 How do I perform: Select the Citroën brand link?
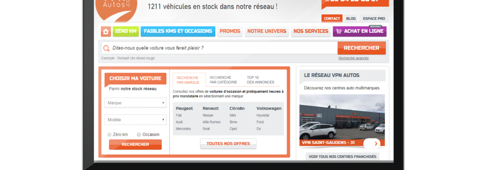[x=237, y=109]
